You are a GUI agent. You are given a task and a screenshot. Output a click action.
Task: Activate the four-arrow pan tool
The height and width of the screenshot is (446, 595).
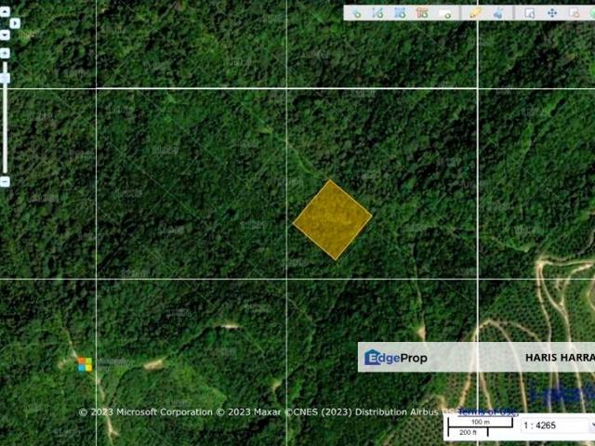coord(552,13)
